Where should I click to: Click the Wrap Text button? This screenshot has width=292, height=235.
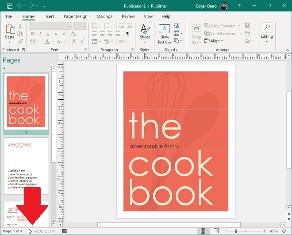point(196,34)
